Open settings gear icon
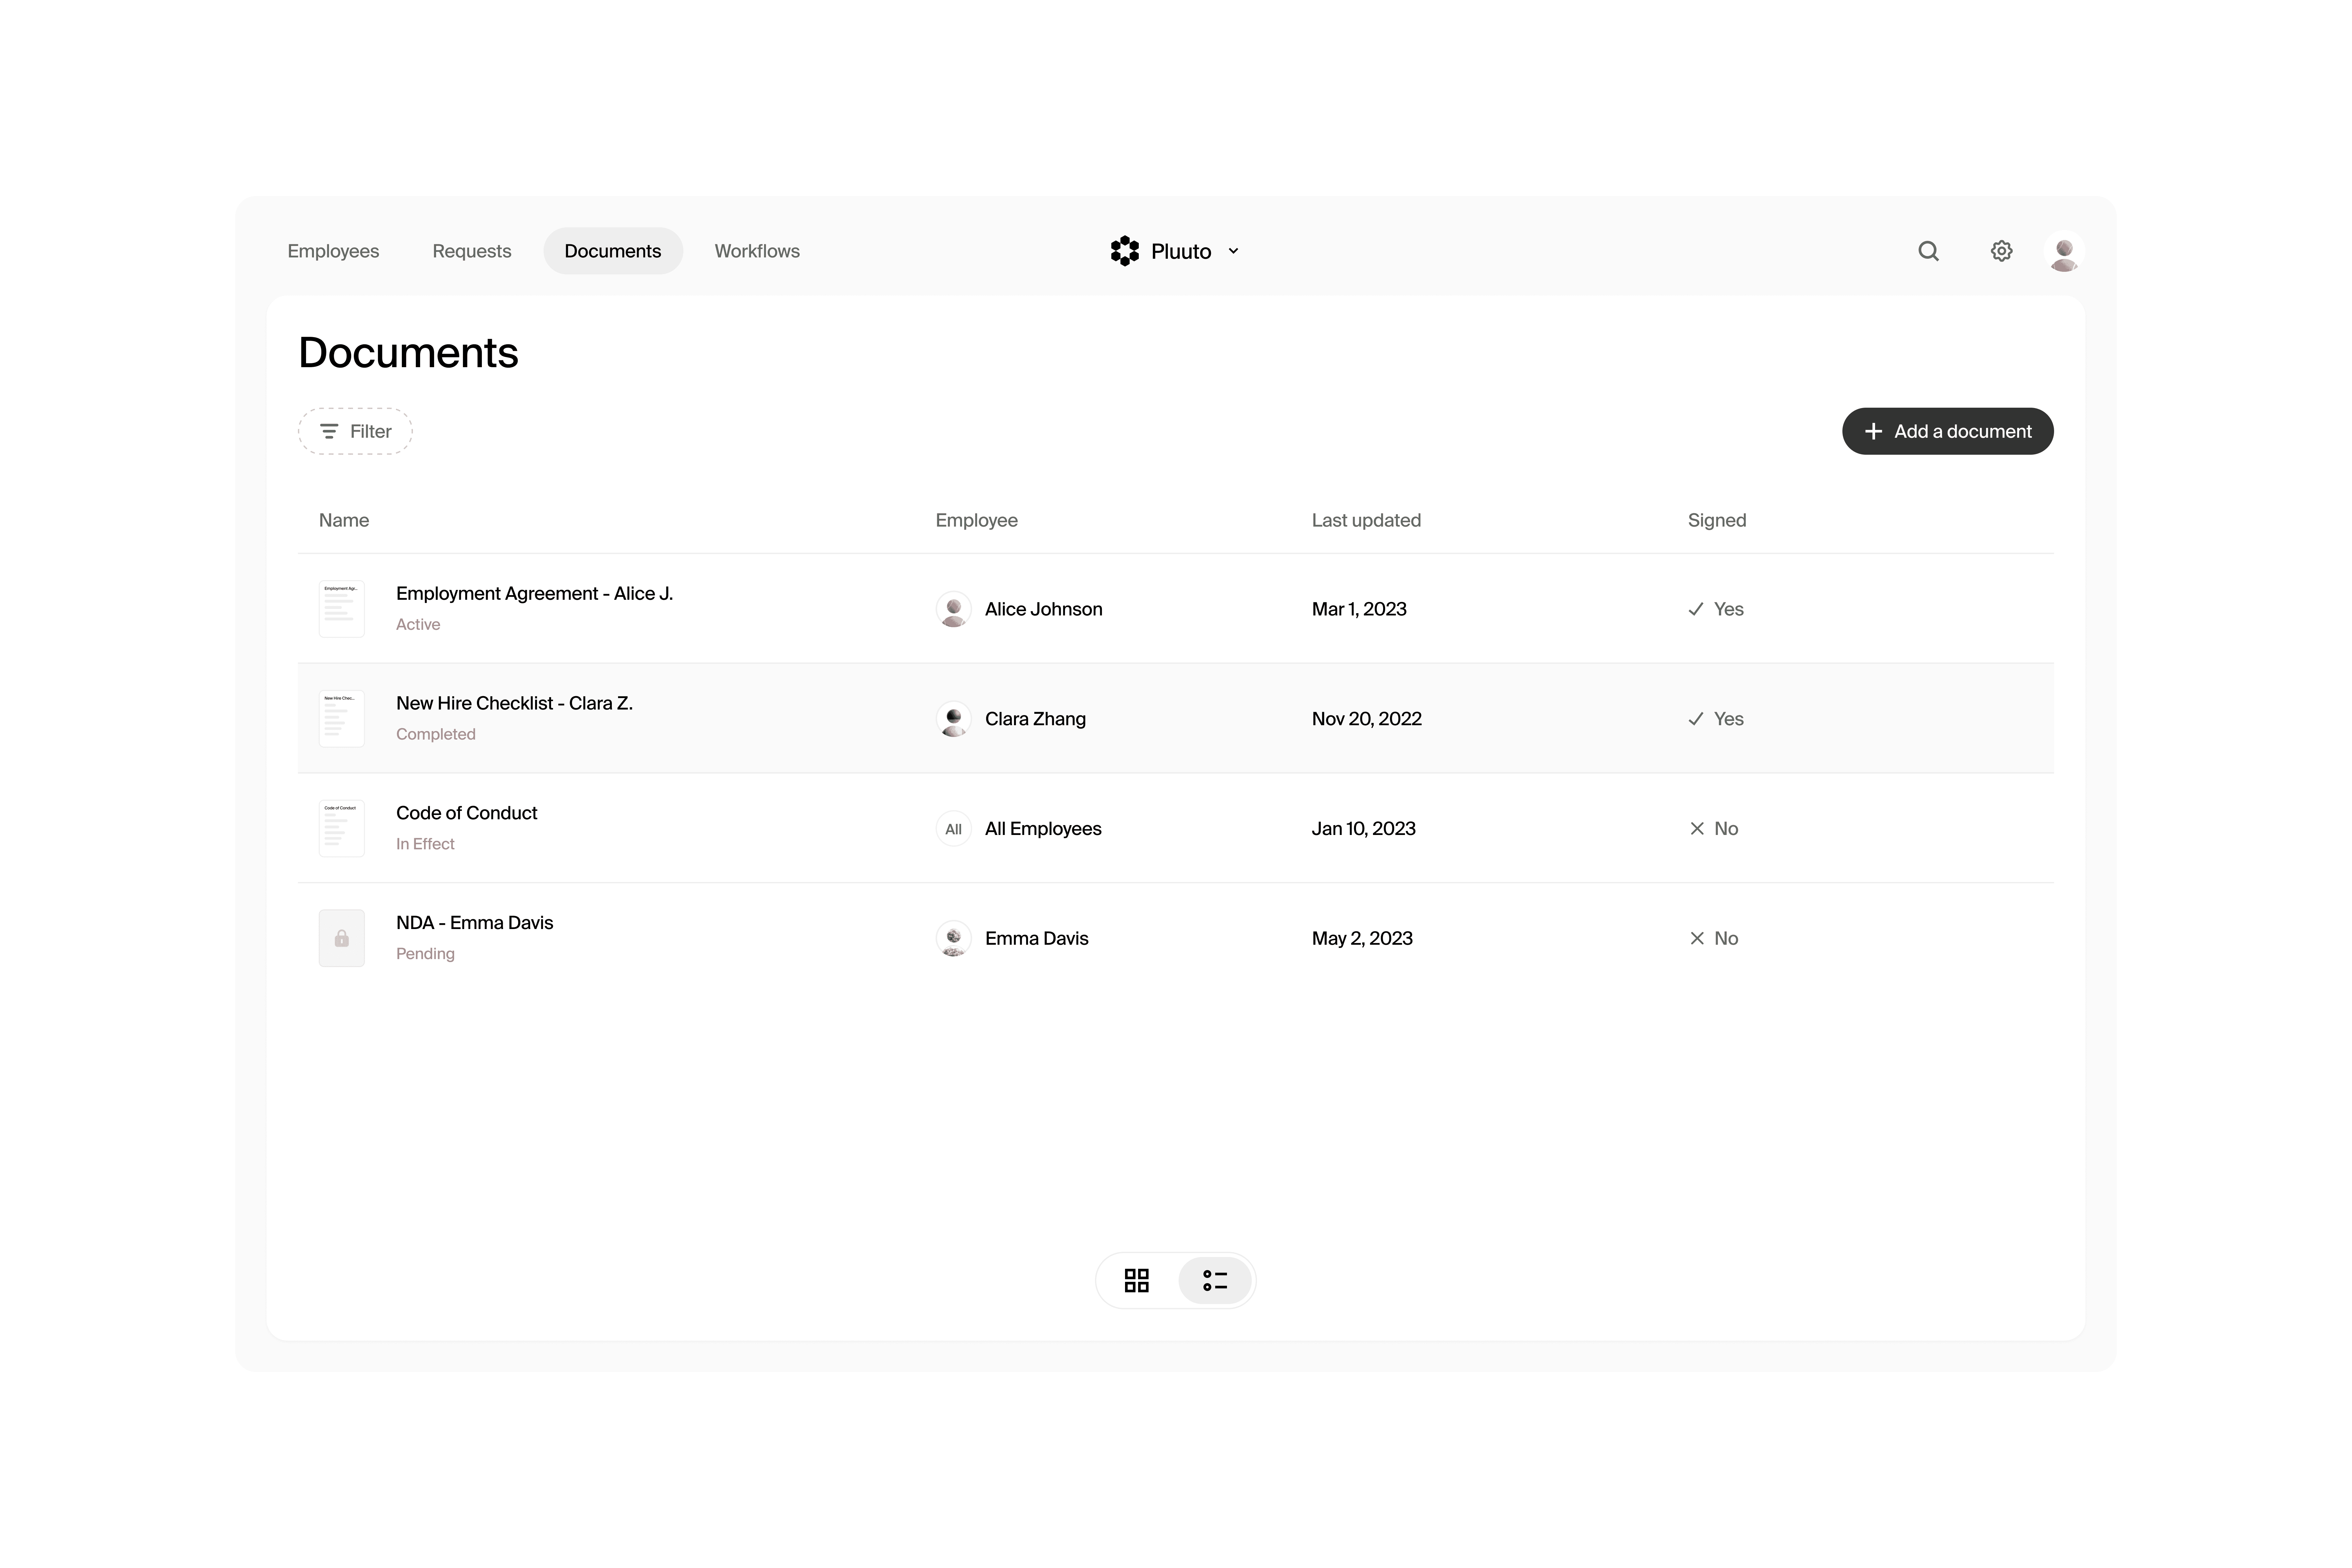Image resolution: width=2352 pixels, height=1568 pixels. point(2001,251)
